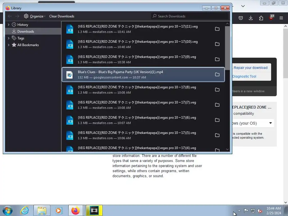
Task: Open containing folder for the (9).veg download
Action: coord(217,59)
